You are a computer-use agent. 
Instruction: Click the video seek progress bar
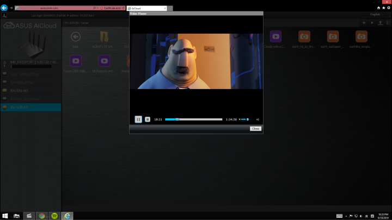(x=193, y=120)
